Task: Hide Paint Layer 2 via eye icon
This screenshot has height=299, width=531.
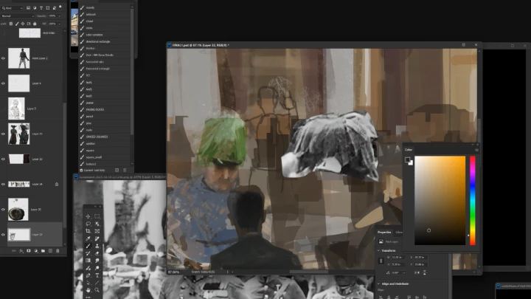Action: pyautogui.click(x=4, y=58)
